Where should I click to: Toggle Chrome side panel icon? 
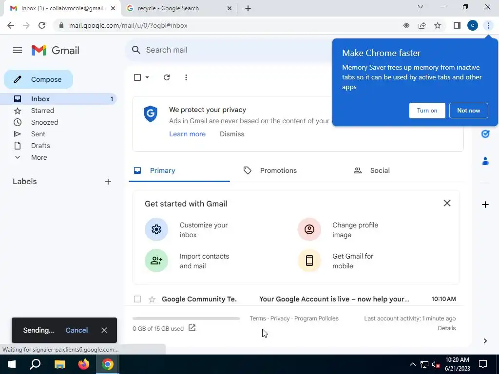click(457, 25)
